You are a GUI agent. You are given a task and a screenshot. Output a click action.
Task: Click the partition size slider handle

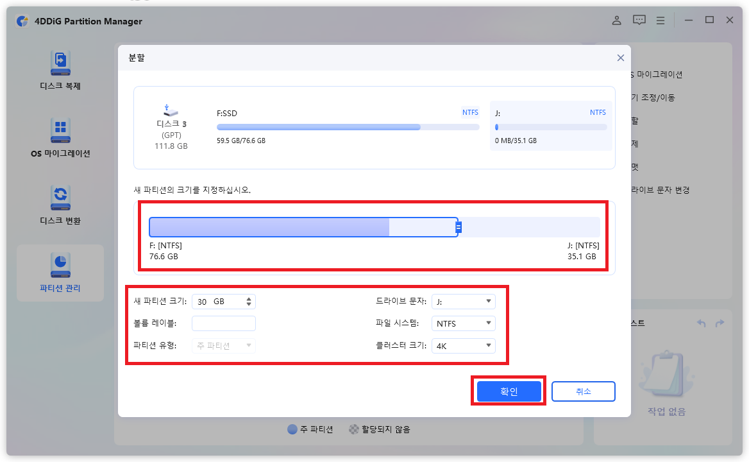coord(459,227)
